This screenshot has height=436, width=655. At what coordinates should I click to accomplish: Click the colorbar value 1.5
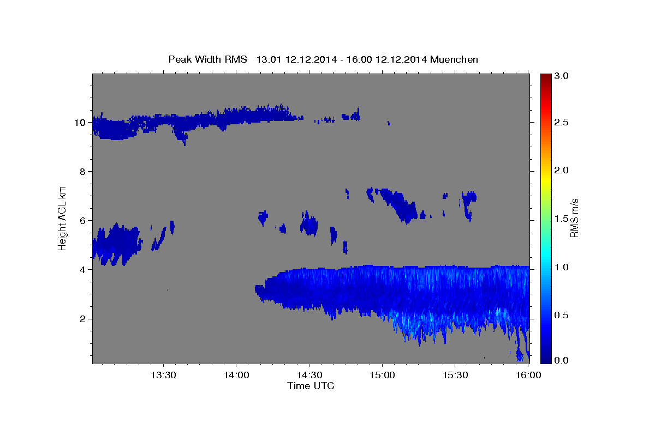562,219
